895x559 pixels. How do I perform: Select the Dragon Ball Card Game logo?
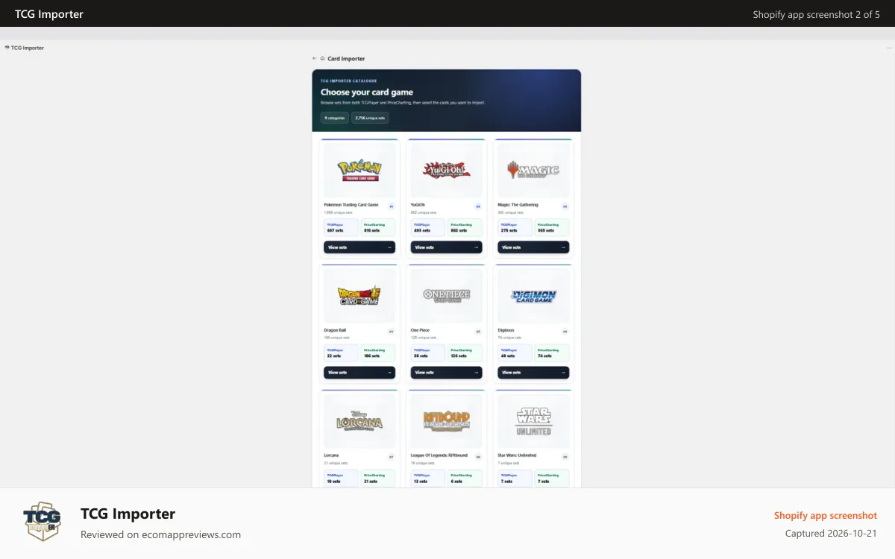[359, 296]
